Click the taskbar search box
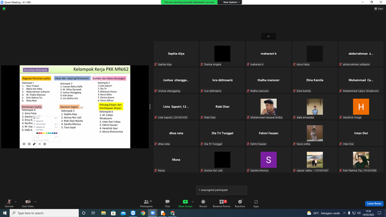This screenshot has height=217, width=386. tap(44, 213)
